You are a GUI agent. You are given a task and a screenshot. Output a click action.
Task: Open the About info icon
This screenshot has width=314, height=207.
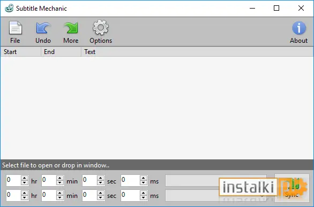tap(299, 28)
